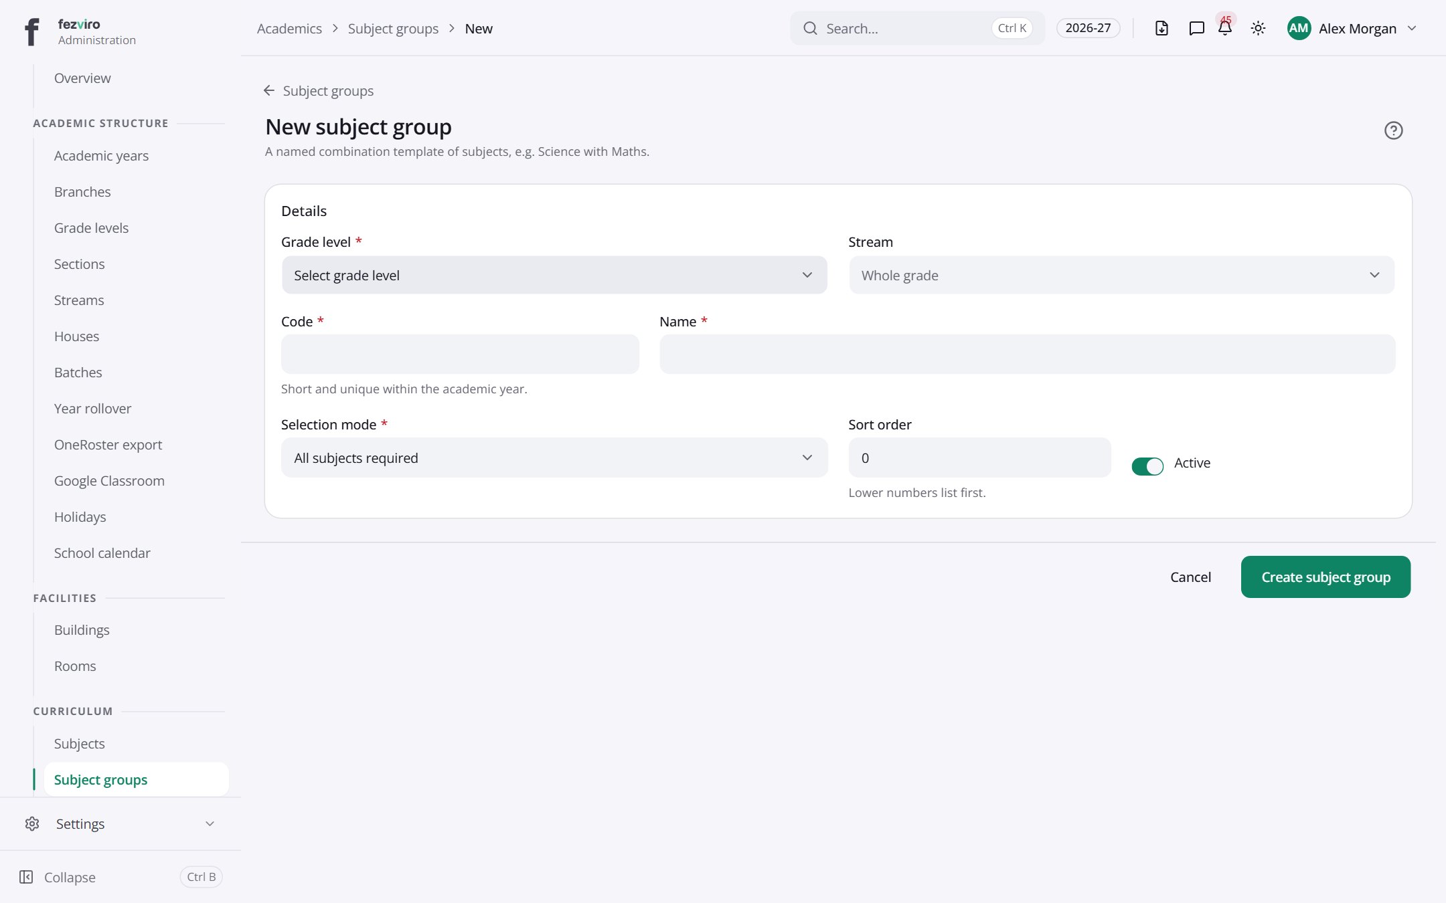This screenshot has width=1446, height=903.
Task: Expand the Settings section chevron
Action: (x=210, y=823)
